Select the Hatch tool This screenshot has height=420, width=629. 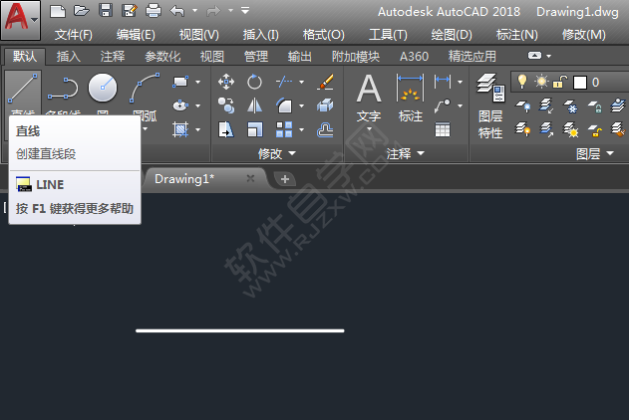point(180,129)
